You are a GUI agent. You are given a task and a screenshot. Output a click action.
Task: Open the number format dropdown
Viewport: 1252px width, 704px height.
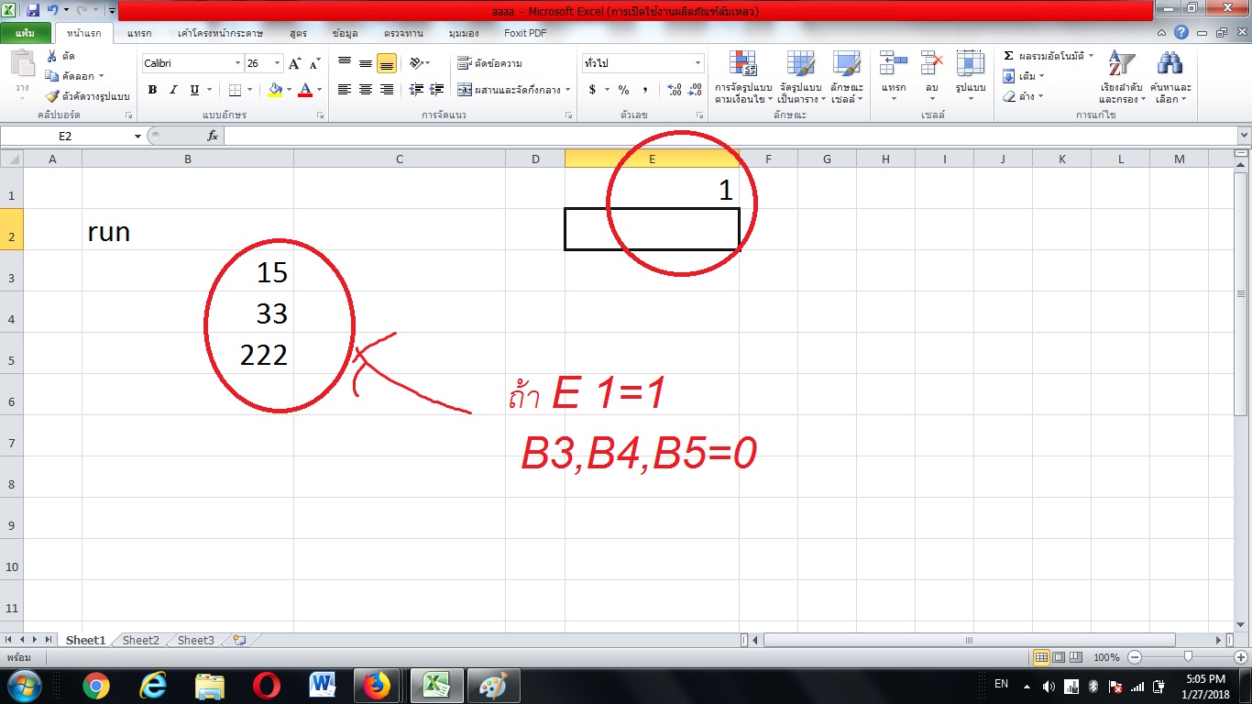pyautogui.click(x=697, y=63)
